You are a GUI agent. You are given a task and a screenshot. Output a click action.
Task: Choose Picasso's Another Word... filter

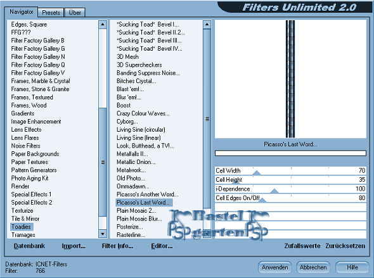[x=147, y=194]
